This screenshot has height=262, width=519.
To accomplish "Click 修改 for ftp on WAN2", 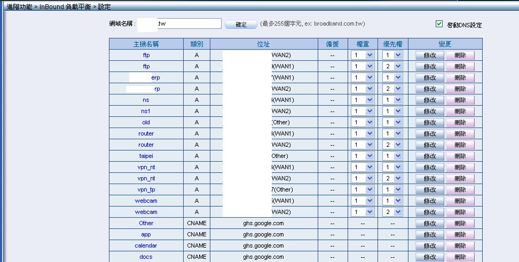I will (x=430, y=55).
